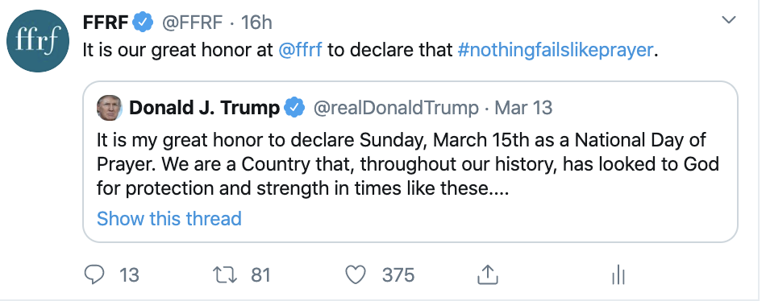Open the #nothingfailslikeprayer hashtag
The image size is (766, 301).
pyautogui.click(x=556, y=50)
